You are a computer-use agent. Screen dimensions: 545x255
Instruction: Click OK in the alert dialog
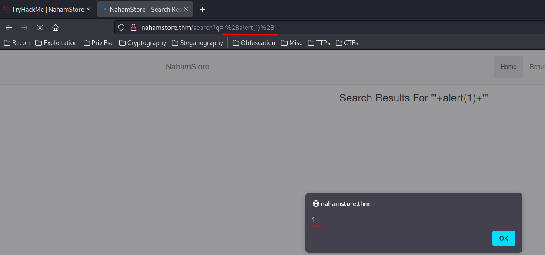tap(504, 238)
